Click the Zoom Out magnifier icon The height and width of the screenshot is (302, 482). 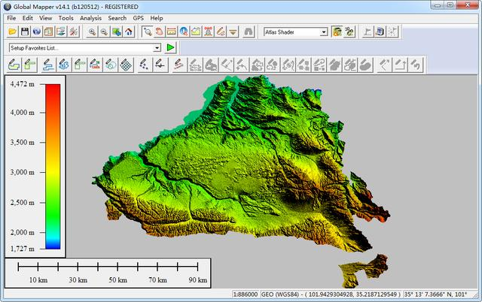pyautogui.click(x=104, y=32)
